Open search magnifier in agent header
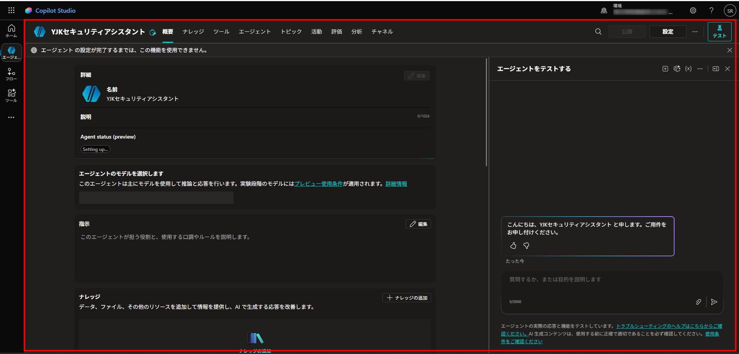739x354 pixels. tap(598, 32)
